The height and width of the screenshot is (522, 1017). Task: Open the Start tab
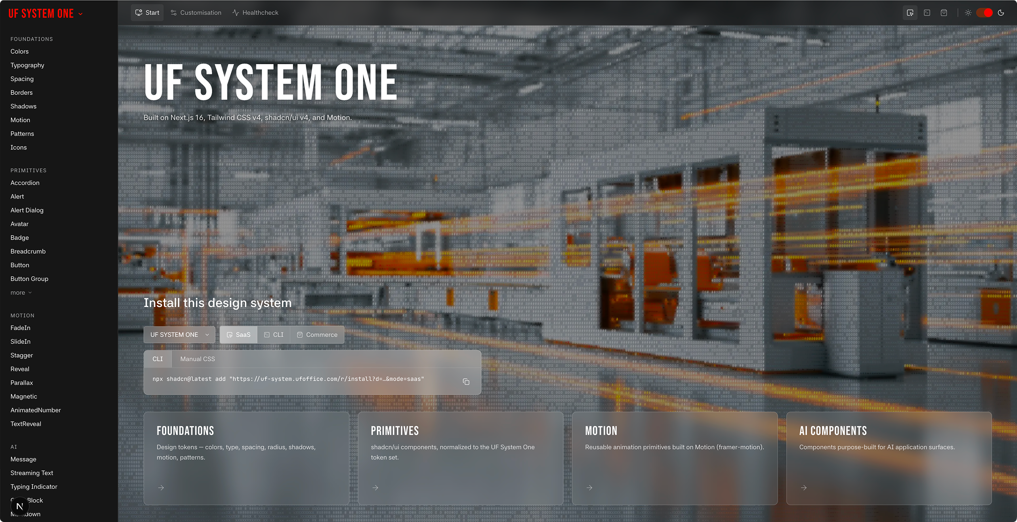coord(147,13)
